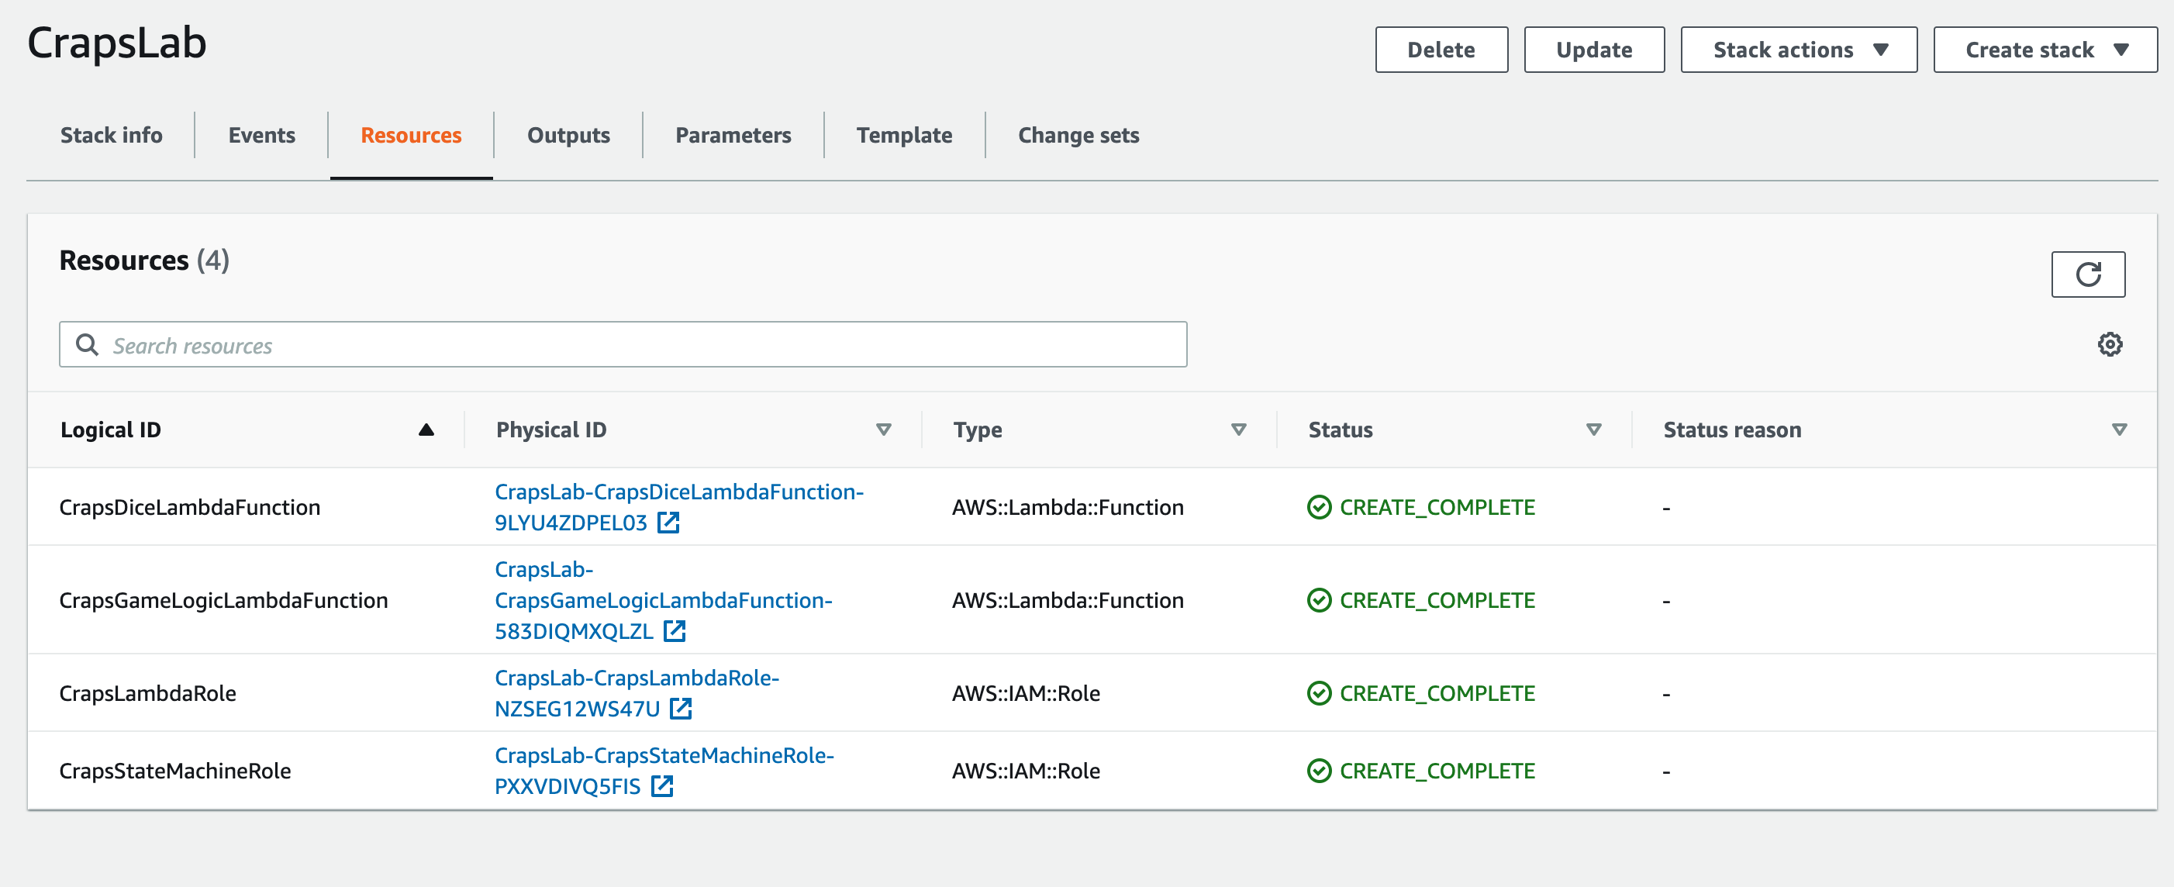Open CrapsLab-CrapsStateMachineRole-PXXVDIVQ5FIS link
The width and height of the screenshot is (2174, 887).
664,771
